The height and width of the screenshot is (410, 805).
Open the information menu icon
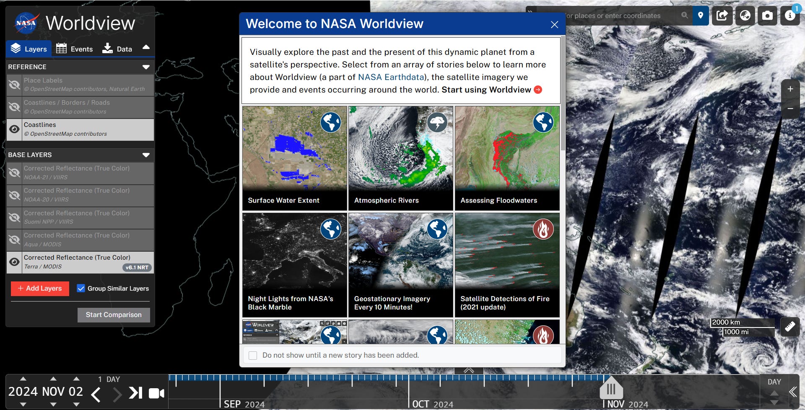[x=790, y=16]
